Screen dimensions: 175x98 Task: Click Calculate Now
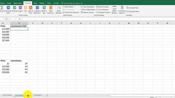tap(132, 8)
